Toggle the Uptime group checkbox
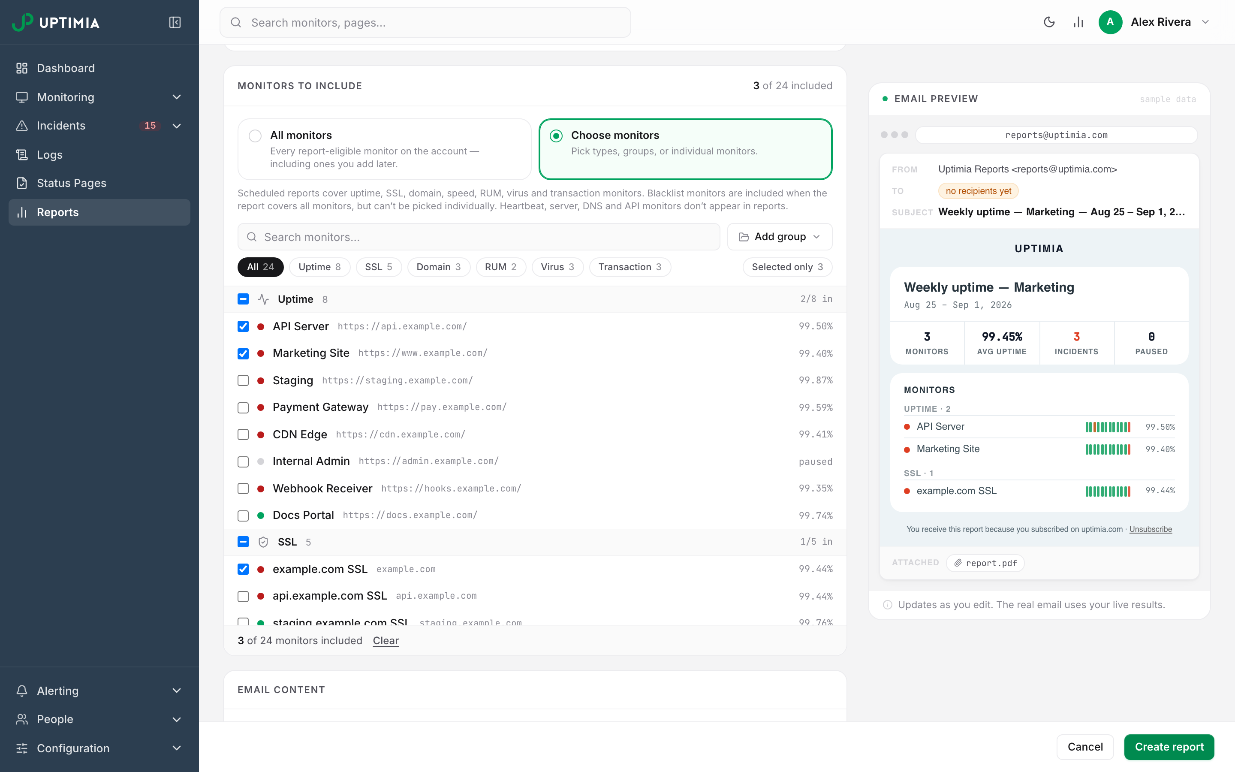 243,299
